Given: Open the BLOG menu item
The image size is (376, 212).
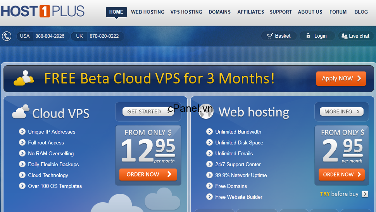Looking at the screenshot, I should tap(361, 12).
